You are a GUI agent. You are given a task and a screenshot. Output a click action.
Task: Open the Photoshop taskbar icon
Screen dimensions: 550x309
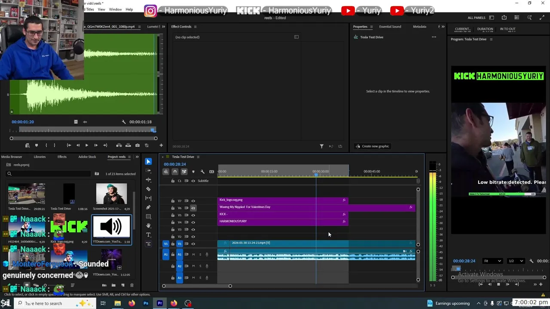tap(146, 303)
